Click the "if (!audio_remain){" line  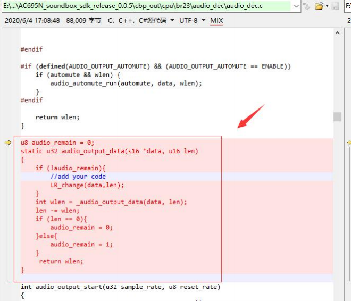(x=71, y=168)
